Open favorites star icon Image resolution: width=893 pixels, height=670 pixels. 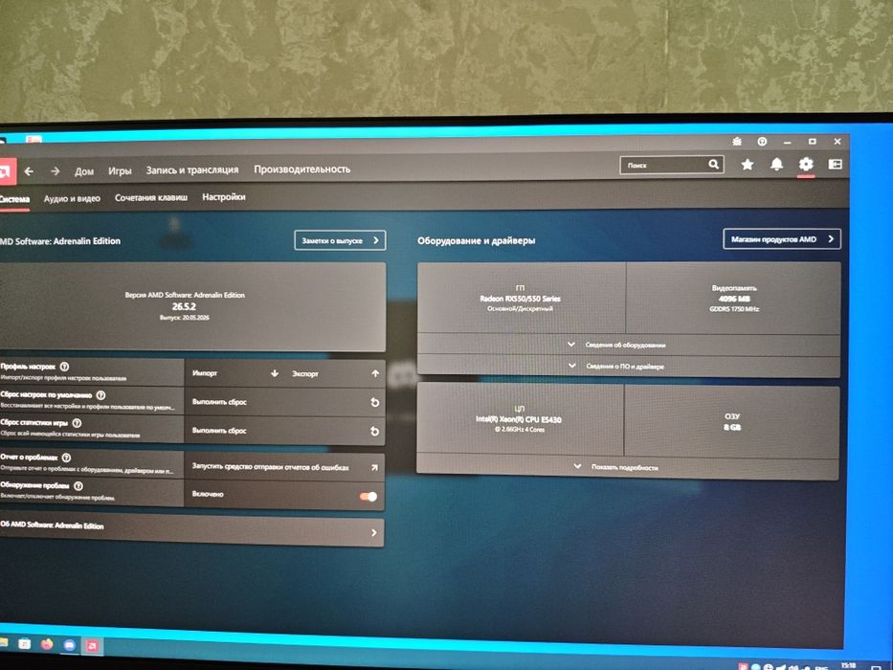[748, 165]
